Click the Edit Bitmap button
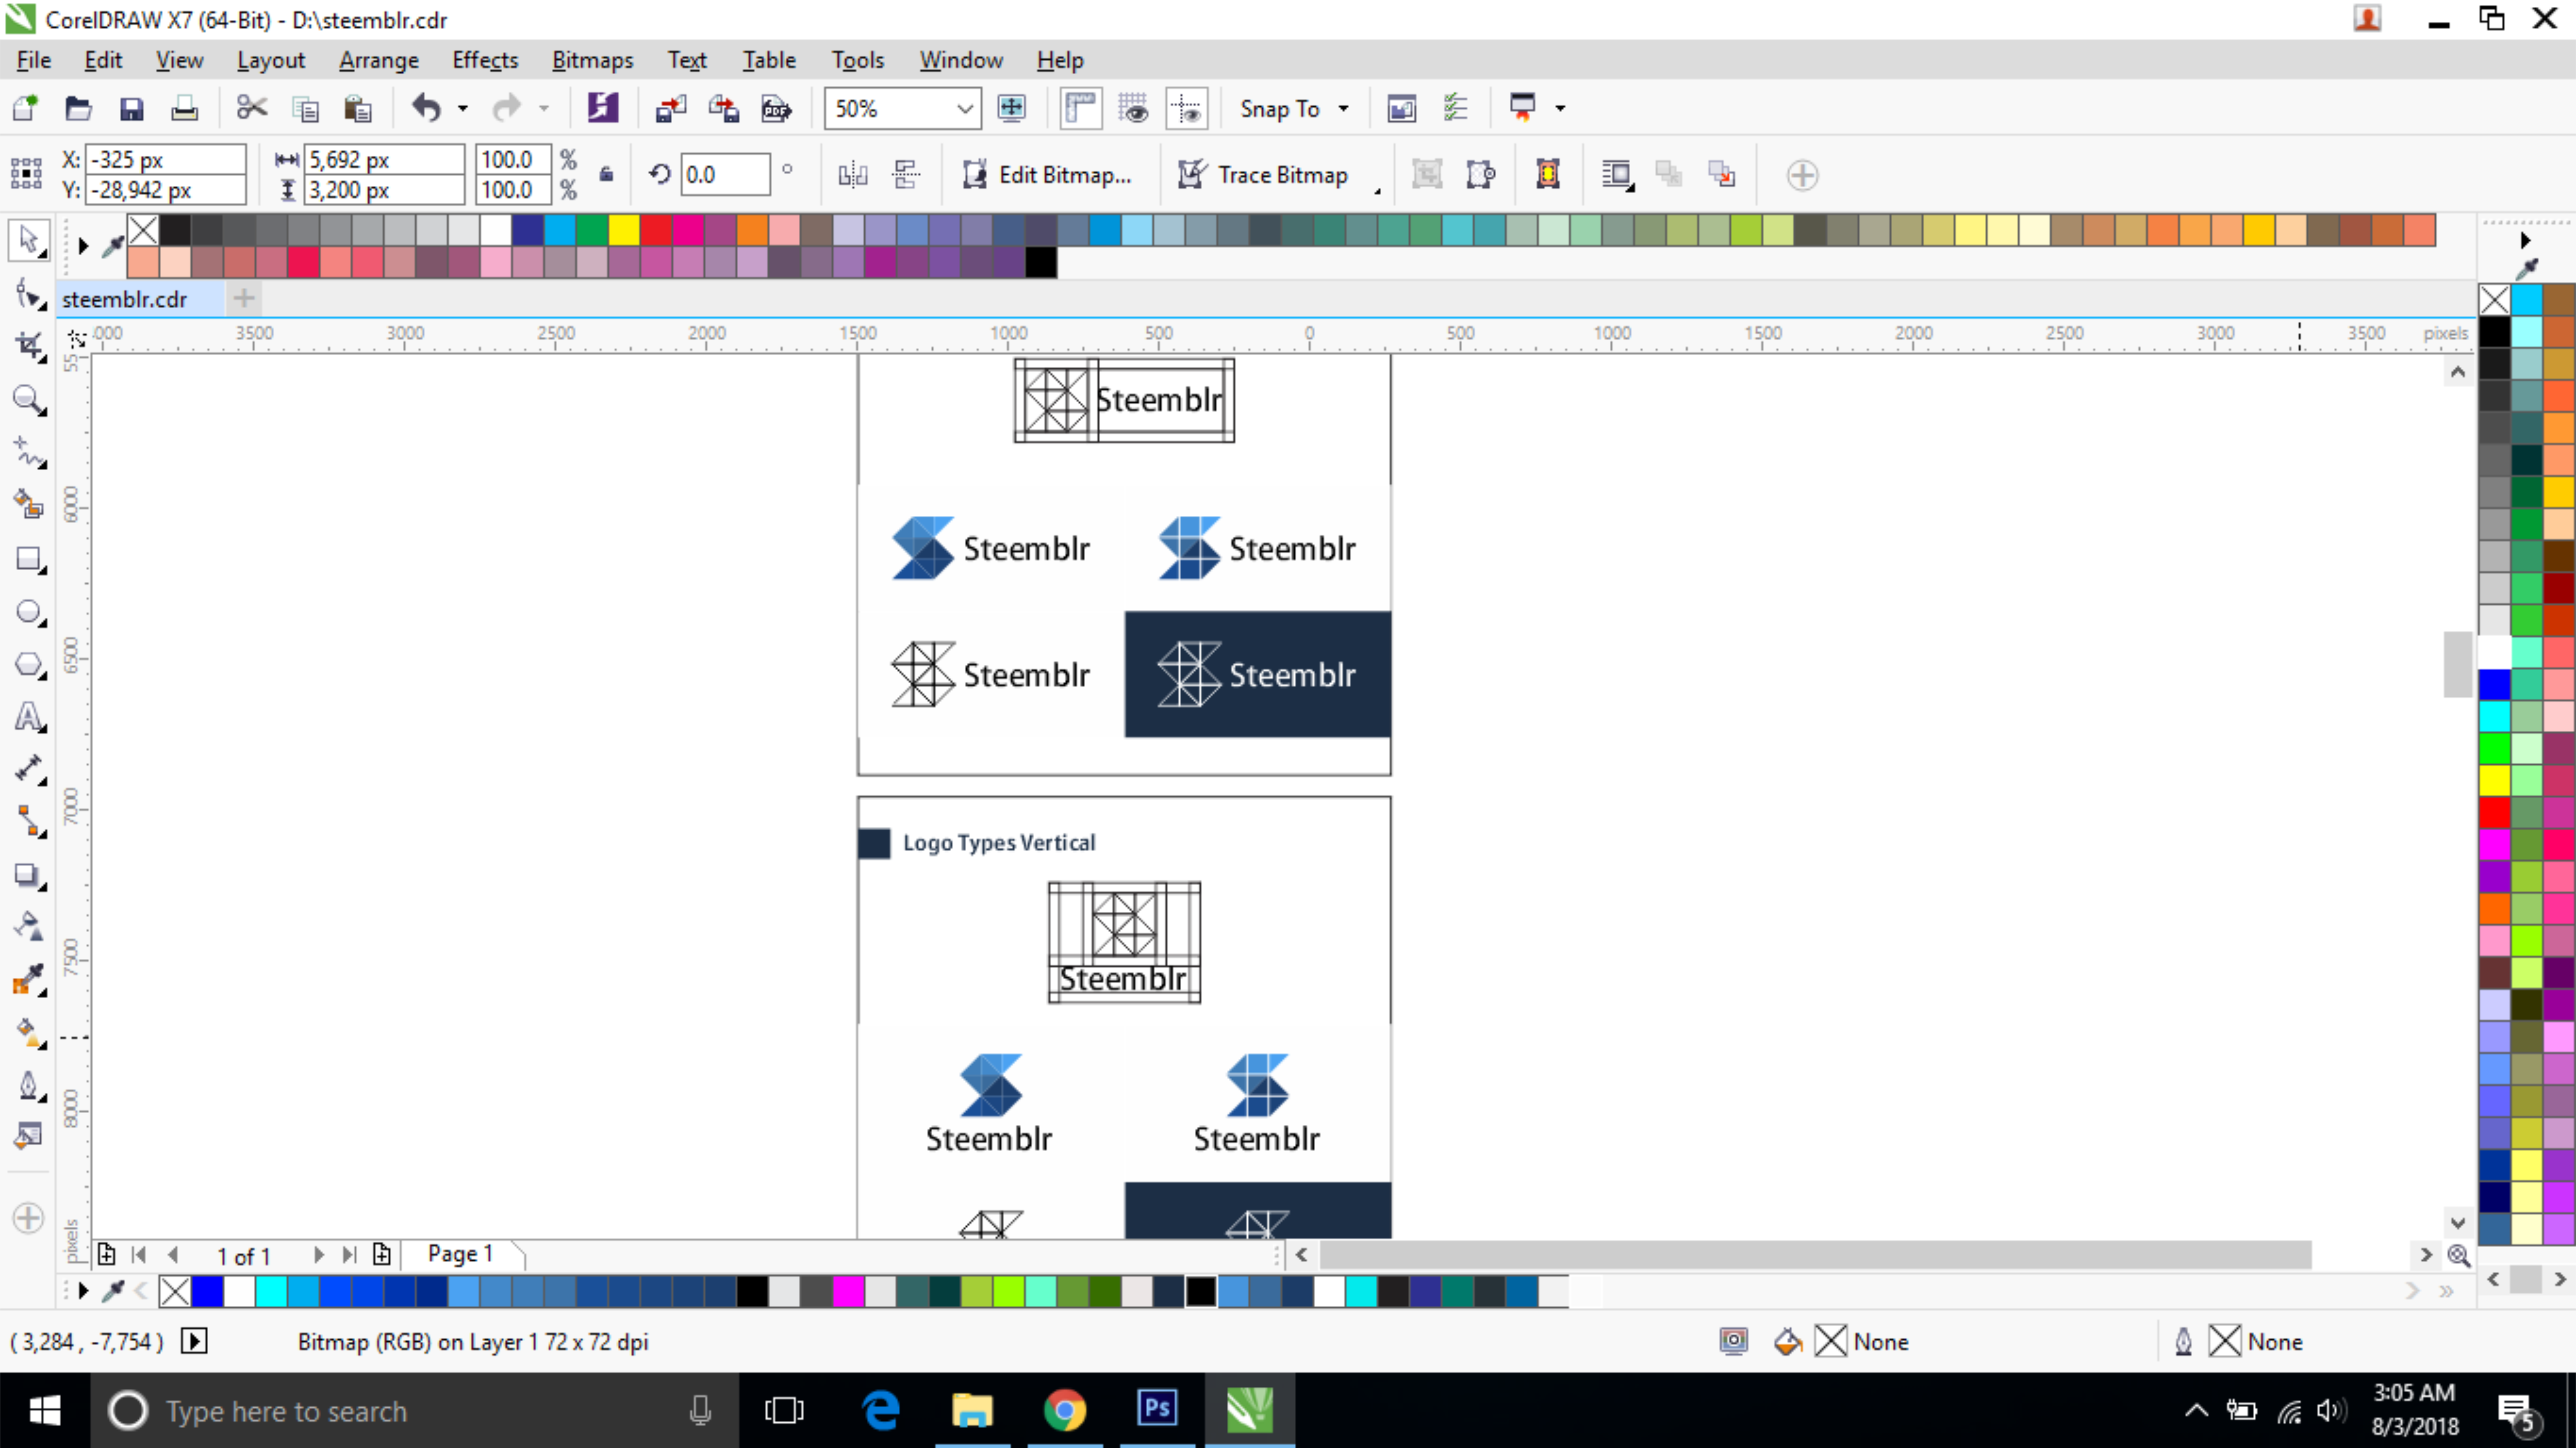Viewport: 2576px width, 1448px height. click(1047, 175)
